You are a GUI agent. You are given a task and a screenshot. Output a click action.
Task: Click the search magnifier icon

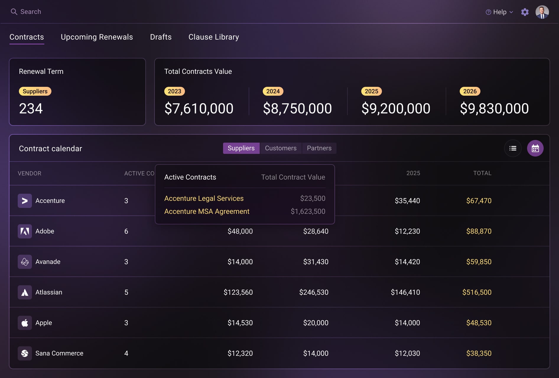click(14, 12)
